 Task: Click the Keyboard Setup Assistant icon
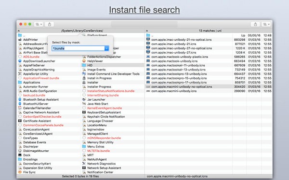pos(84,112)
